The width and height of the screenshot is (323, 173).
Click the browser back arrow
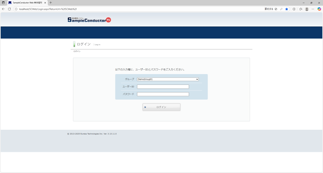point(3,9)
